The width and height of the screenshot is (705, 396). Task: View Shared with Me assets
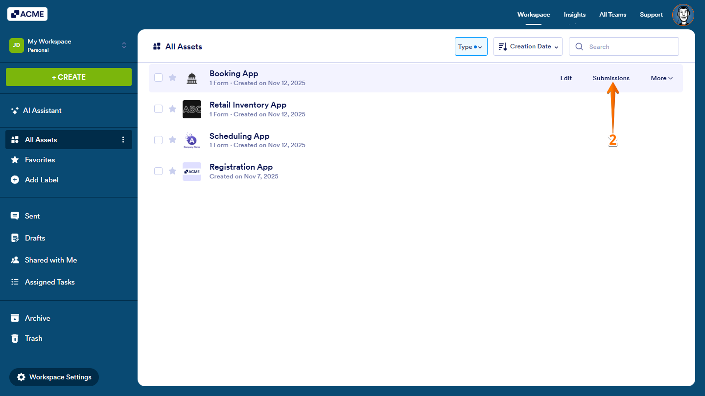(x=51, y=260)
